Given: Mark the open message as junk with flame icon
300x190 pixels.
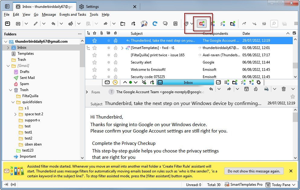Looking at the screenshot, I should click(256, 89).
